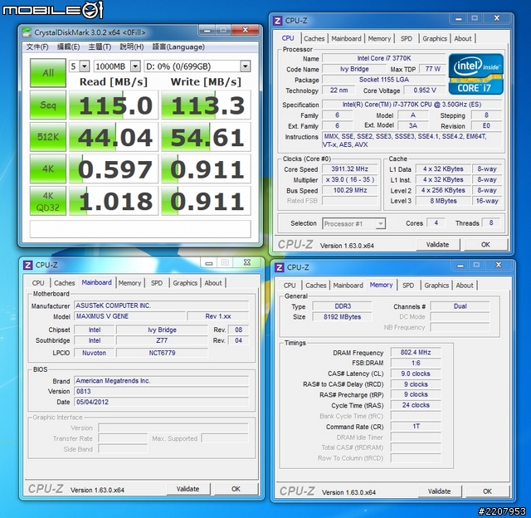Open About tab in CPU window
This screenshot has height=518, width=531.
pos(463,39)
